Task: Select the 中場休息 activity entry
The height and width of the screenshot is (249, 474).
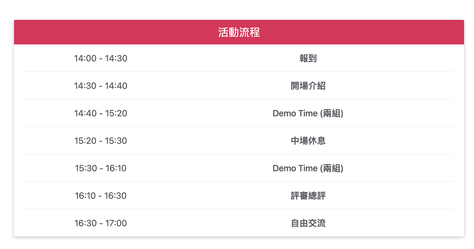Action: pyautogui.click(x=308, y=141)
